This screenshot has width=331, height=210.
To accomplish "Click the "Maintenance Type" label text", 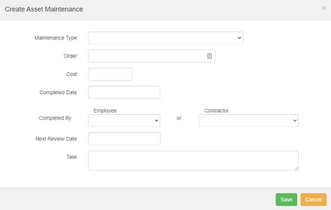I will 56,38.
